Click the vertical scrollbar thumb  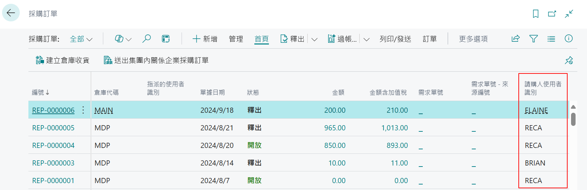click(573, 119)
